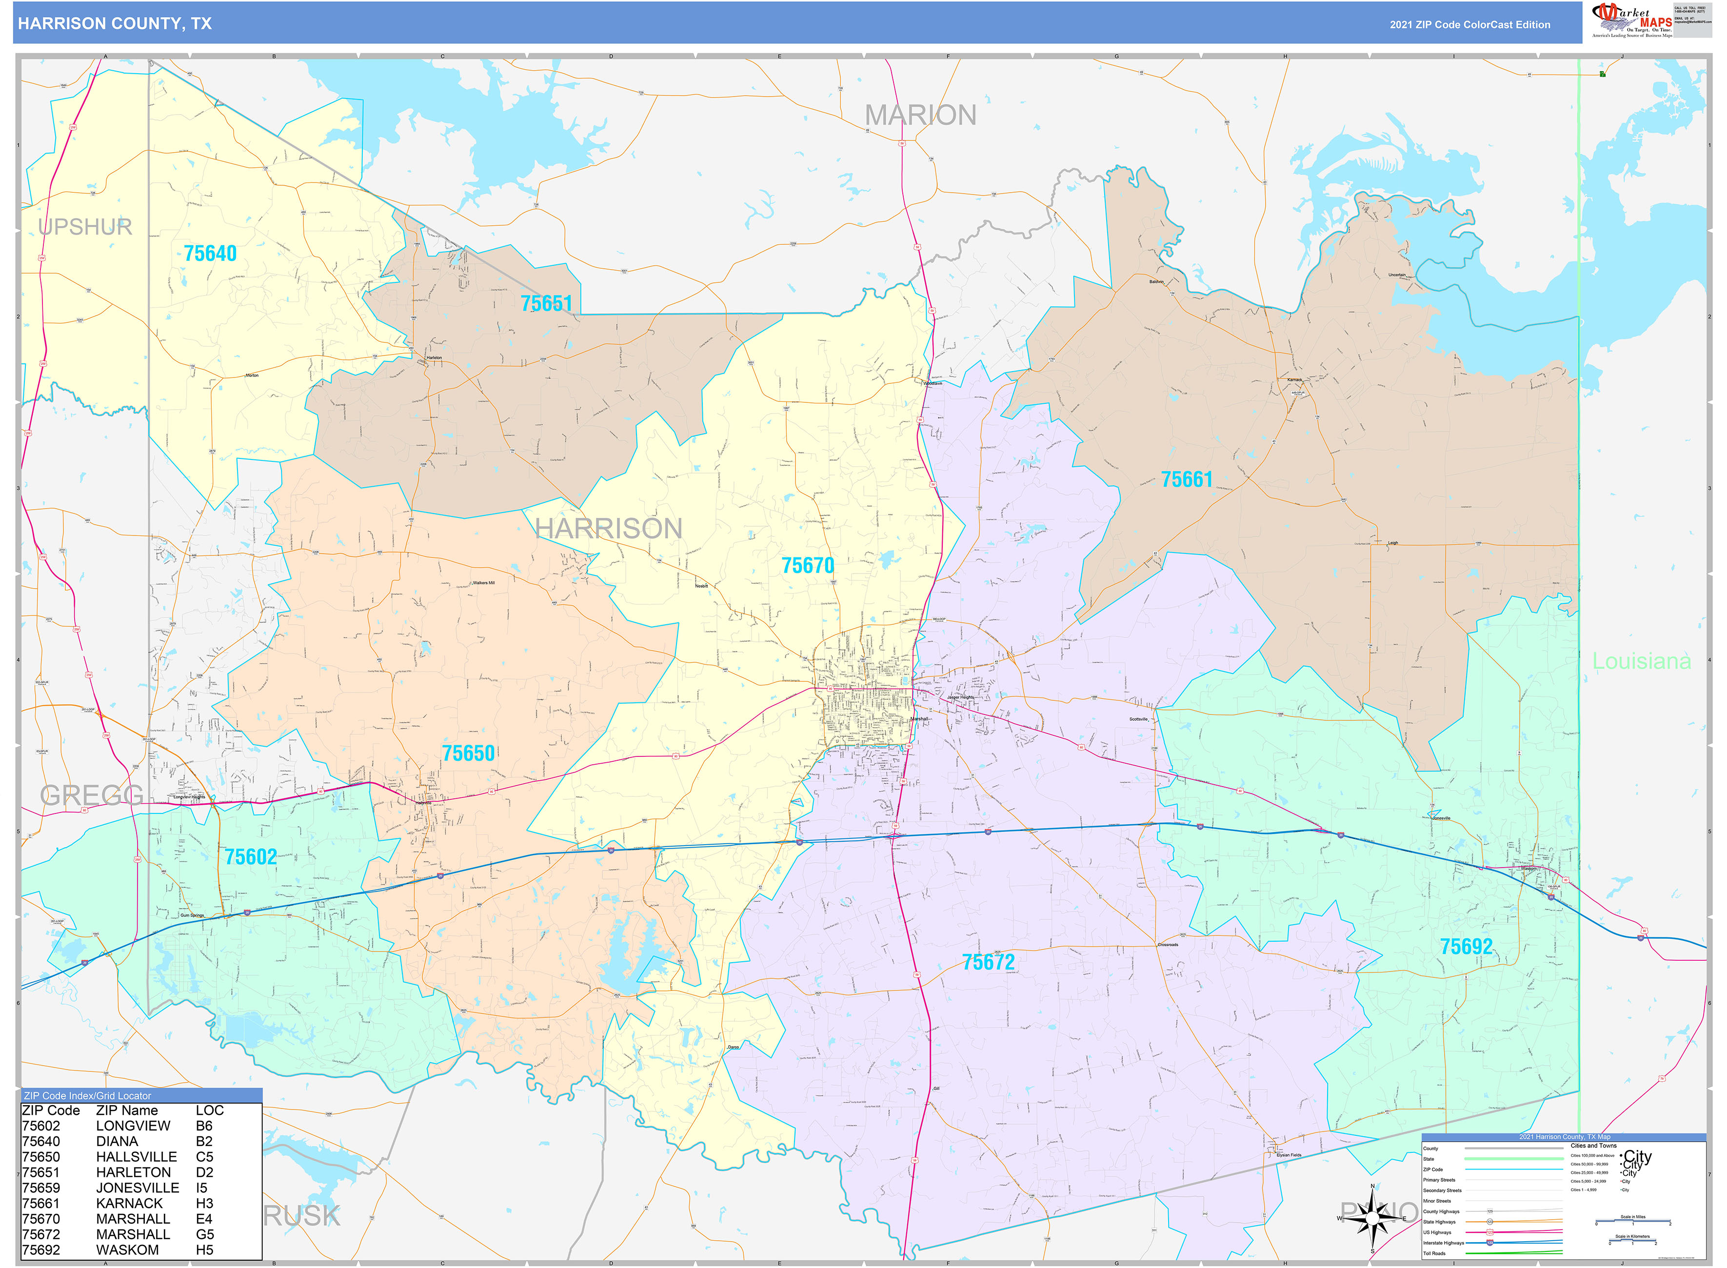The width and height of the screenshot is (1727, 1268).
Task: Click the compass rose icon
Action: [1372, 1219]
